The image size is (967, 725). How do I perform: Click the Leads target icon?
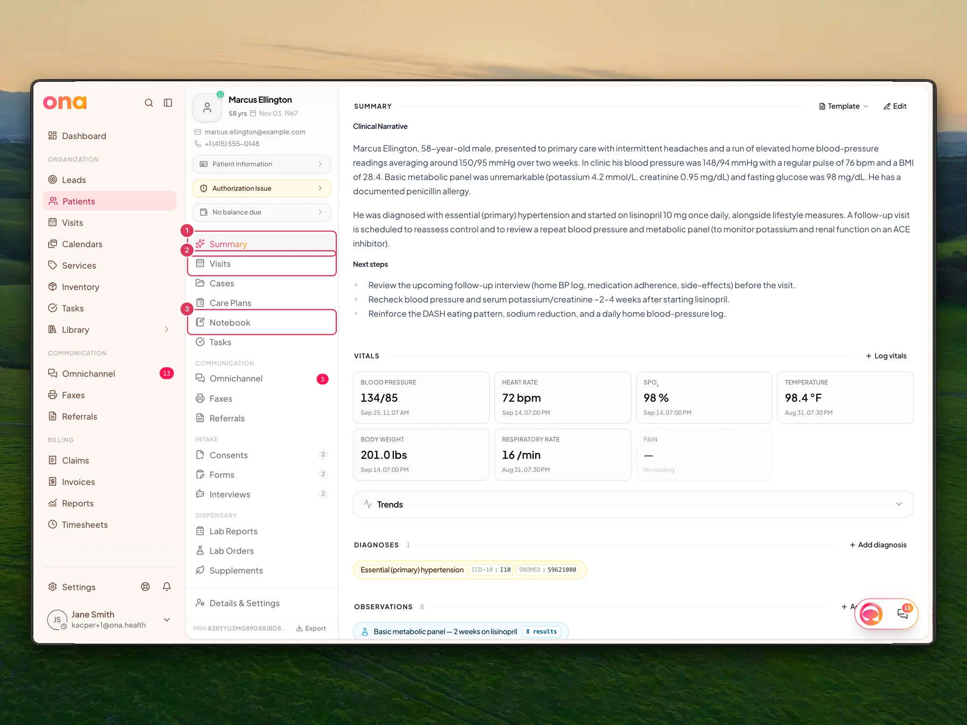[52, 179]
